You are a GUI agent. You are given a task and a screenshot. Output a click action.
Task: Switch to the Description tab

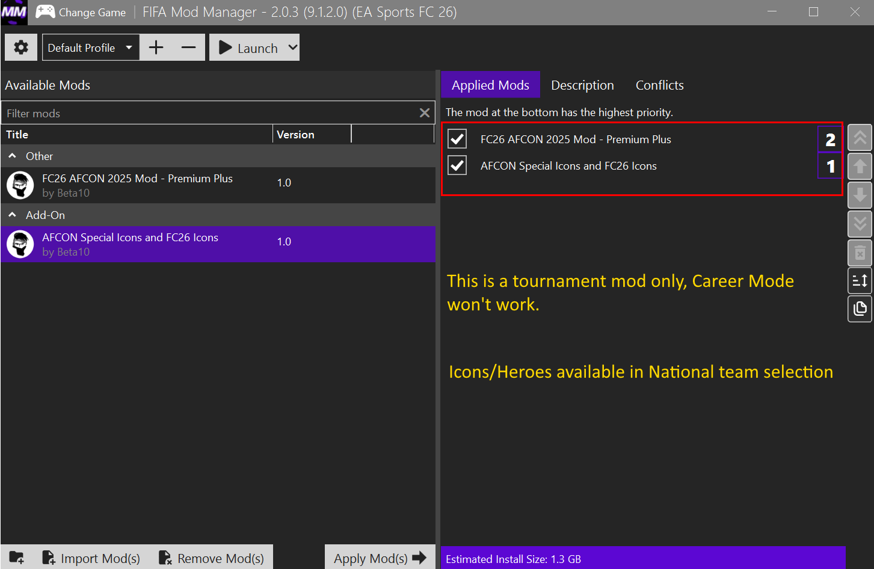(x=582, y=85)
